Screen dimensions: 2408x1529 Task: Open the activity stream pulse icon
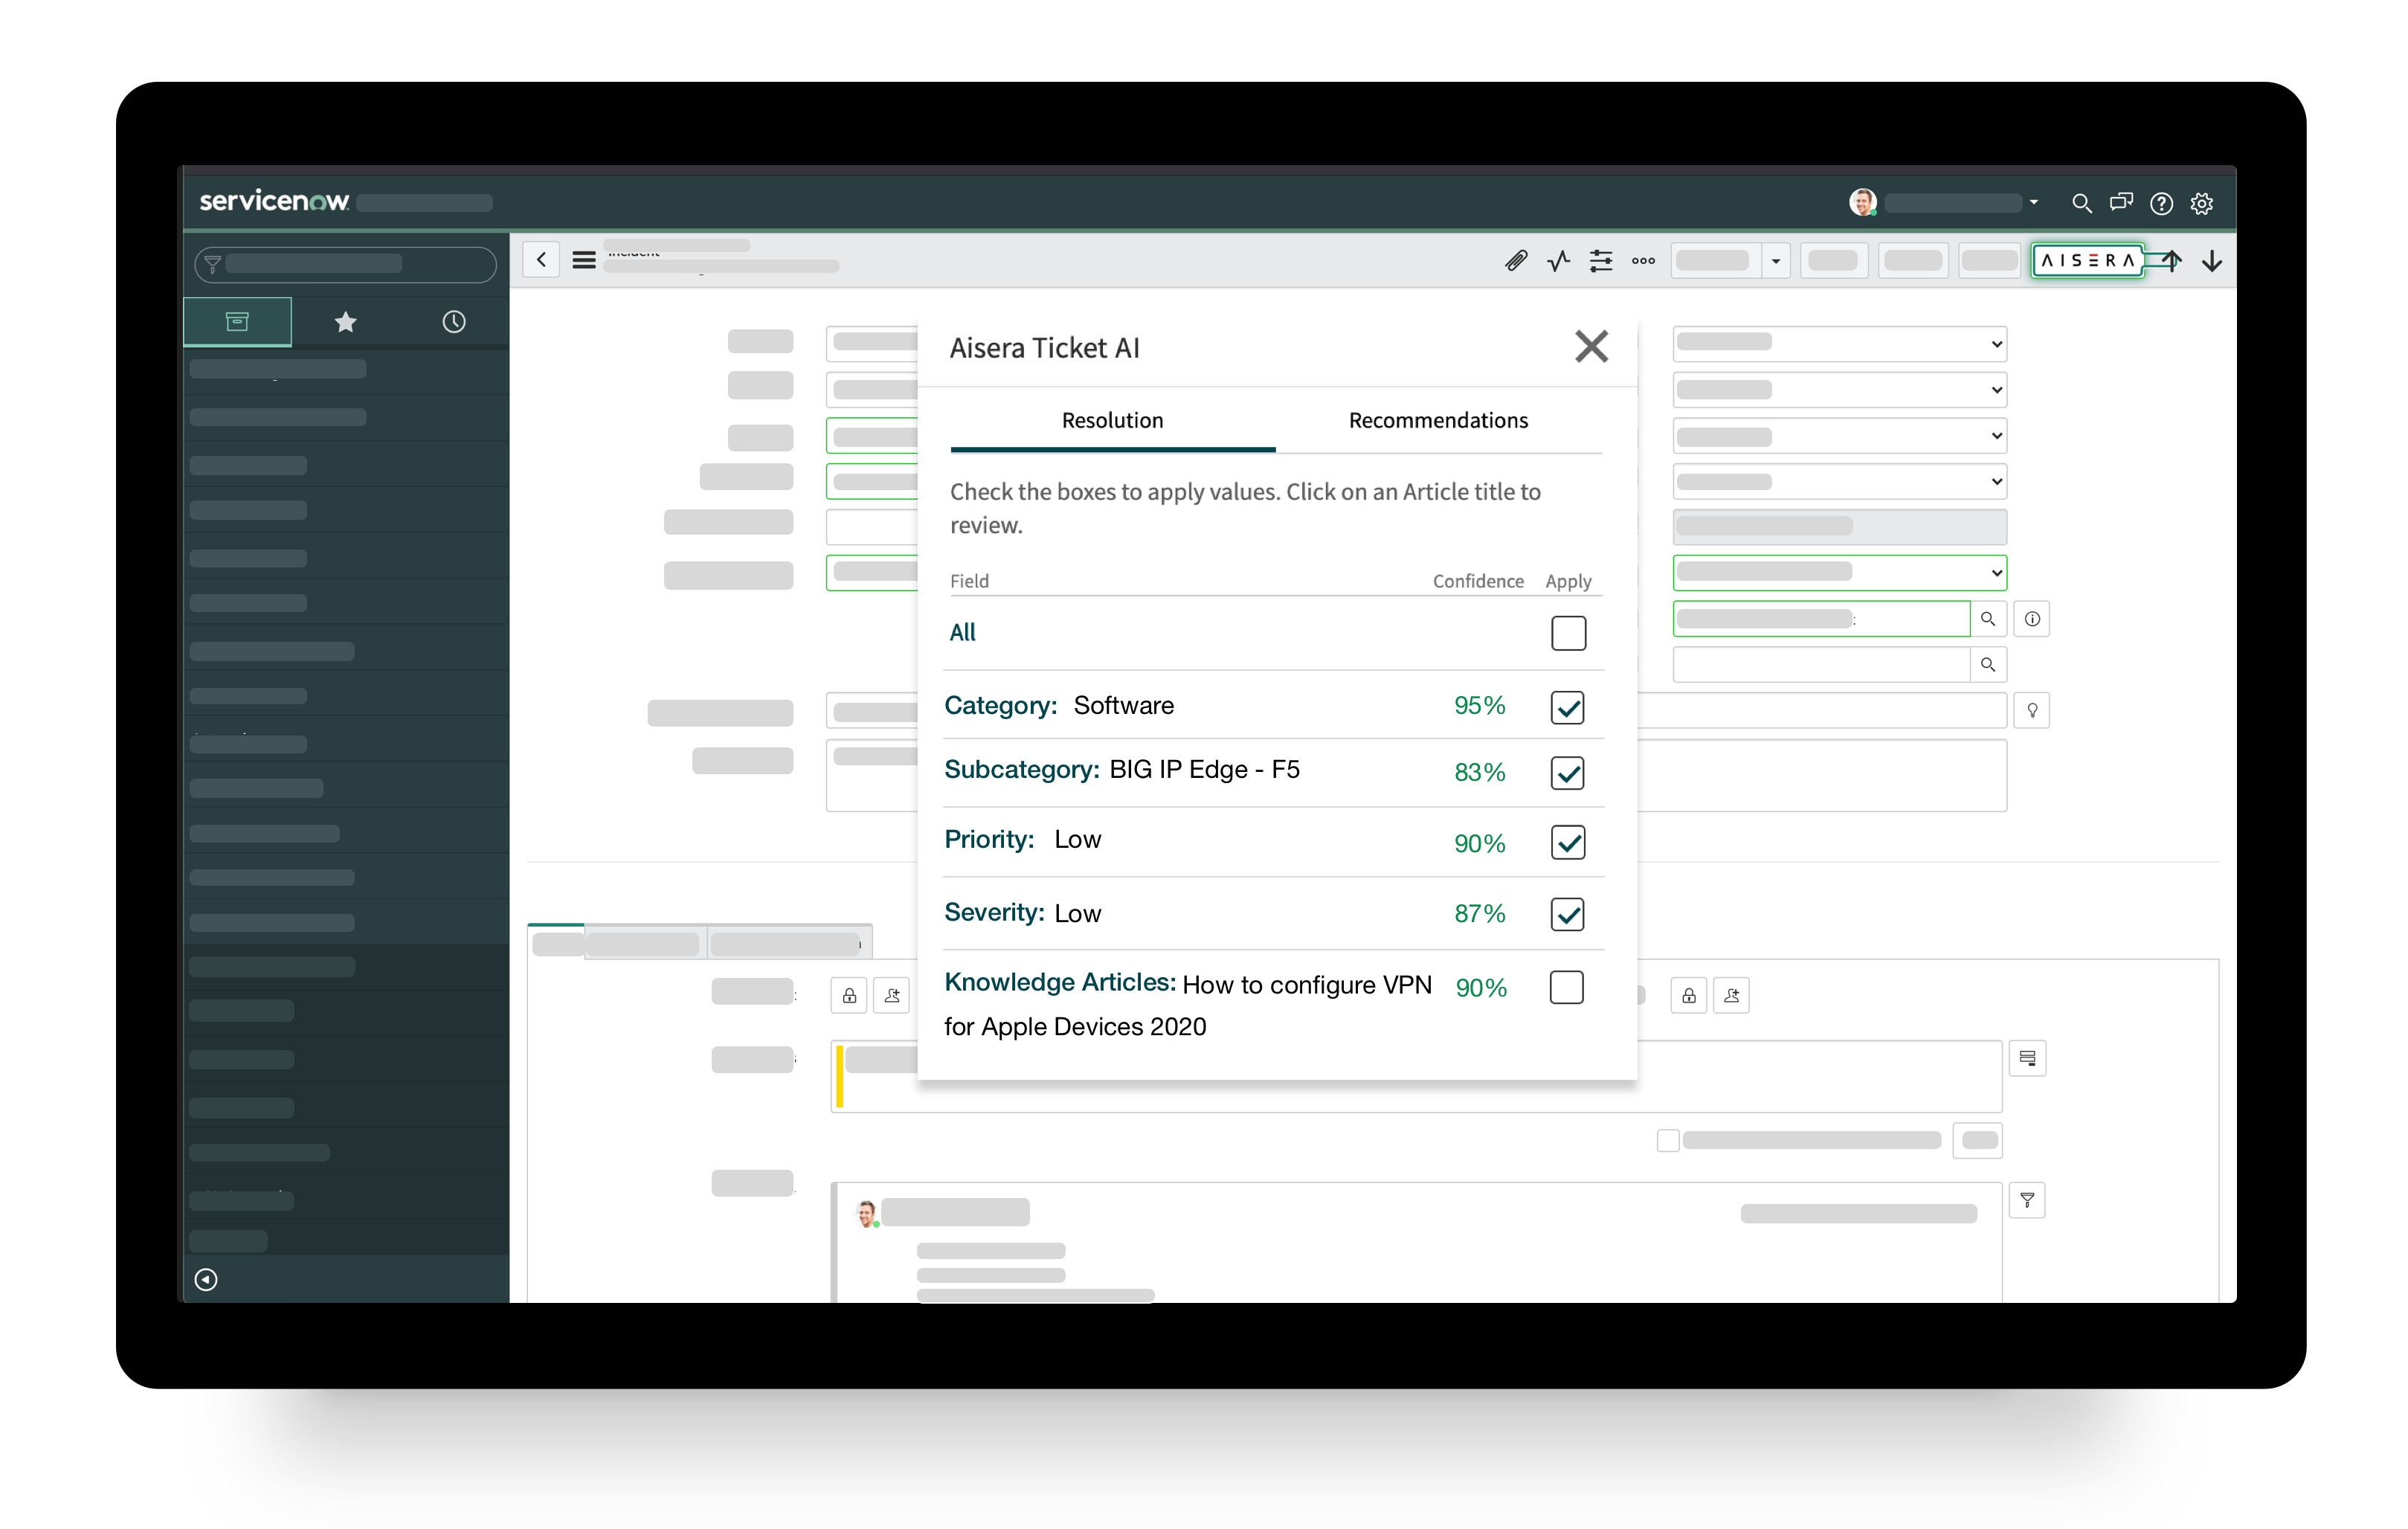point(1558,261)
